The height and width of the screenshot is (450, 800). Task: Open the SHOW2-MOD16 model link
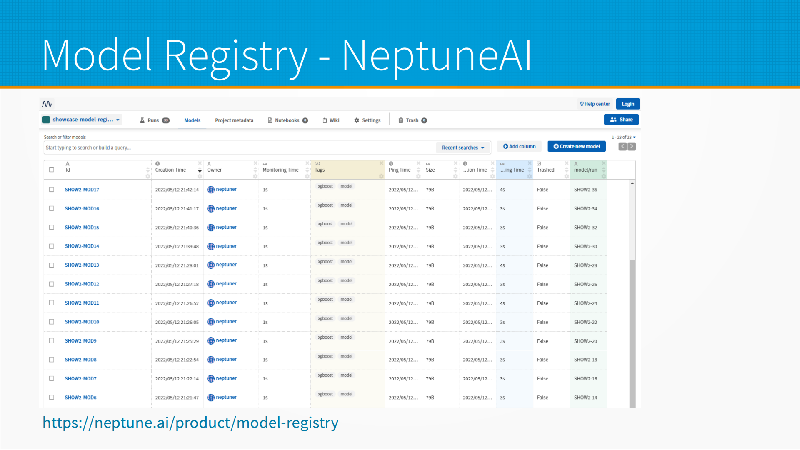coord(82,208)
